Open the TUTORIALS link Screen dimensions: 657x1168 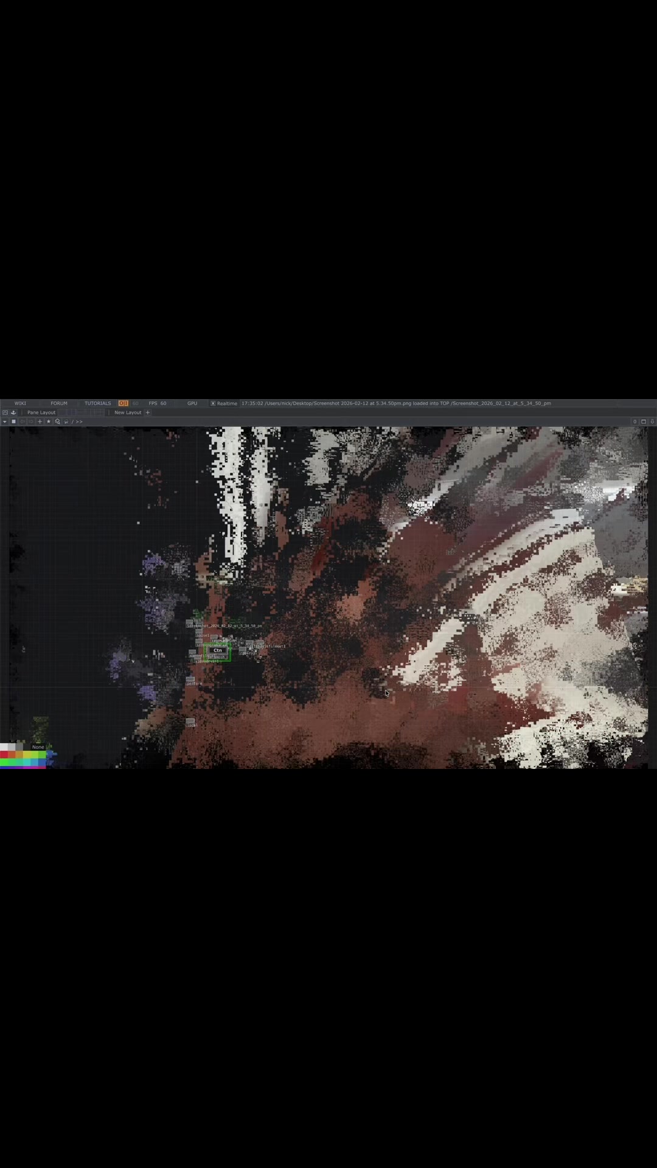point(97,403)
